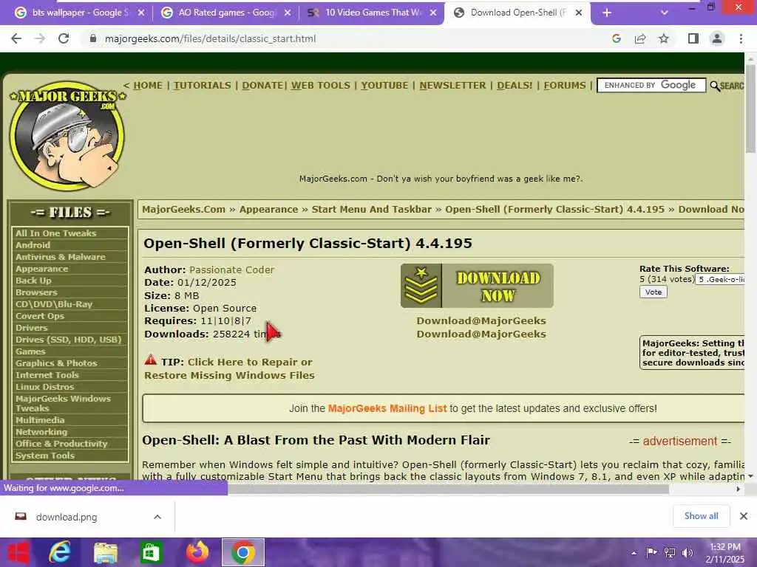Open the YOUTUBE menu link
The width and height of the screenshot is (757, 567).
click(384, 86)
